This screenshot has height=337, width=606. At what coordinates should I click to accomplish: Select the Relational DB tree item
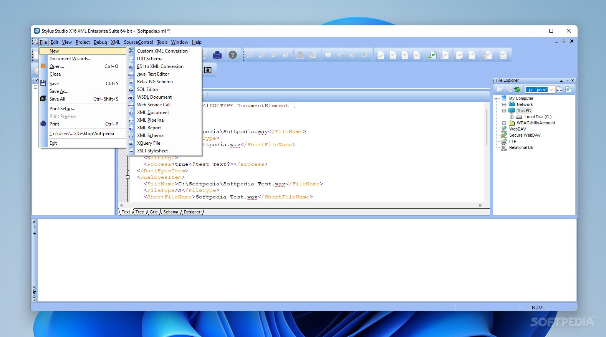pos(521,147)
